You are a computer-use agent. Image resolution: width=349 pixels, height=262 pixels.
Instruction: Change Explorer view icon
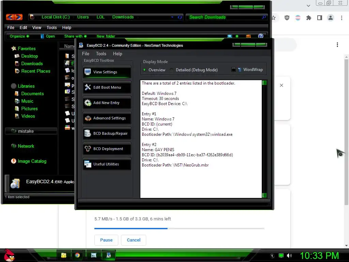[x=230, y=36]
